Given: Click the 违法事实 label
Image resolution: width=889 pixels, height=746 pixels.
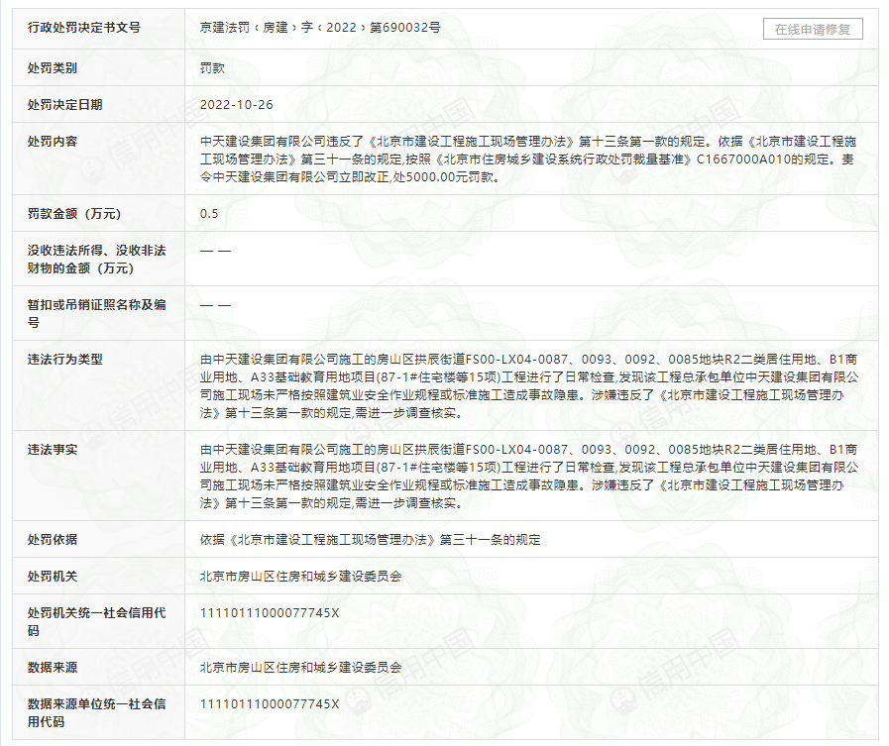Looking at the screenshot, I should [53, 449].
